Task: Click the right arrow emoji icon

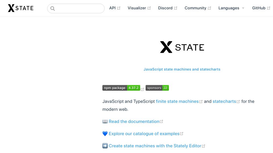Action: pyautogui.click(x=105, y=146)
